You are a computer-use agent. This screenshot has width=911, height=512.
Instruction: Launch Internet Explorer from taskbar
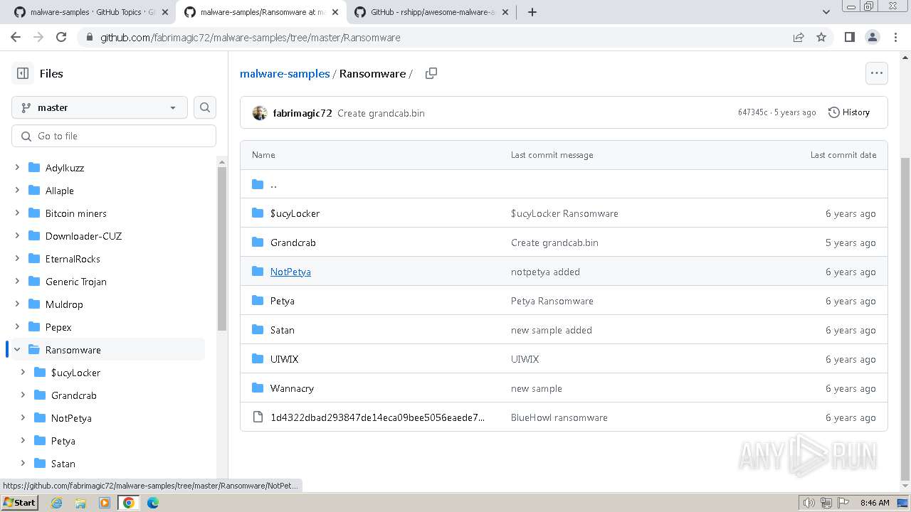(57, 503)
